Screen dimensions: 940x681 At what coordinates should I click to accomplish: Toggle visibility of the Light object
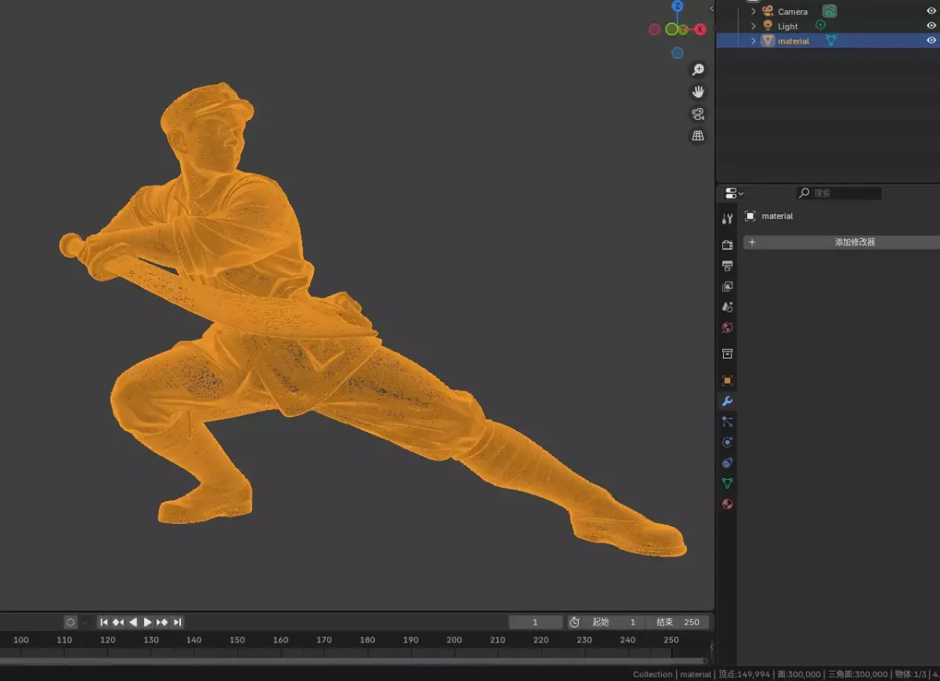(x=931, y=26)
